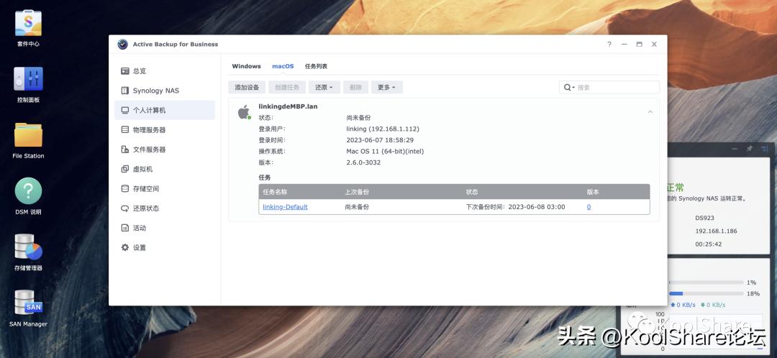
Task: Click the Active Backup for Business title icon
Action: click(122, 44)
